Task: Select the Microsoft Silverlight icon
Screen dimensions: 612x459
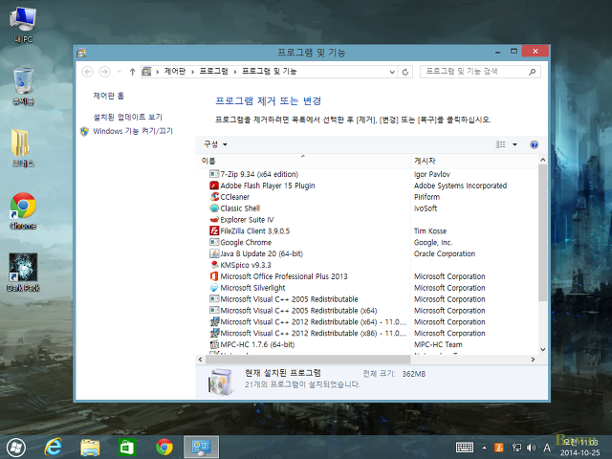Action: coord(214,288)
